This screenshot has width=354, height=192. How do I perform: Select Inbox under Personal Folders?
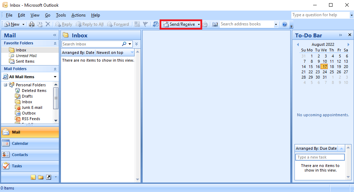27,102
